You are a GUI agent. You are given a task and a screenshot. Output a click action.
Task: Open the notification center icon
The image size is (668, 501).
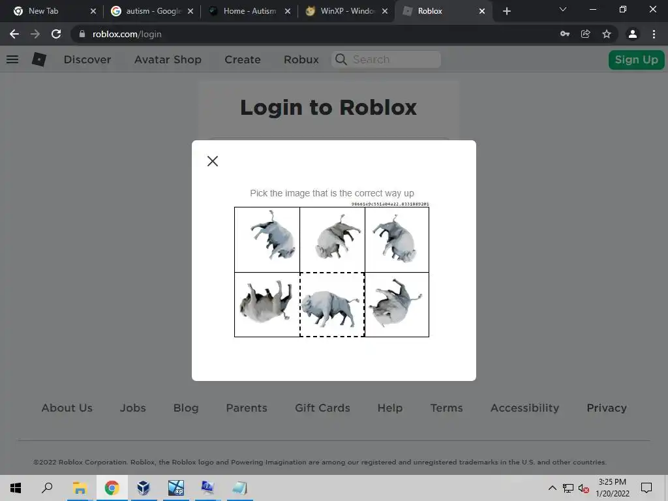pos(646,488)
